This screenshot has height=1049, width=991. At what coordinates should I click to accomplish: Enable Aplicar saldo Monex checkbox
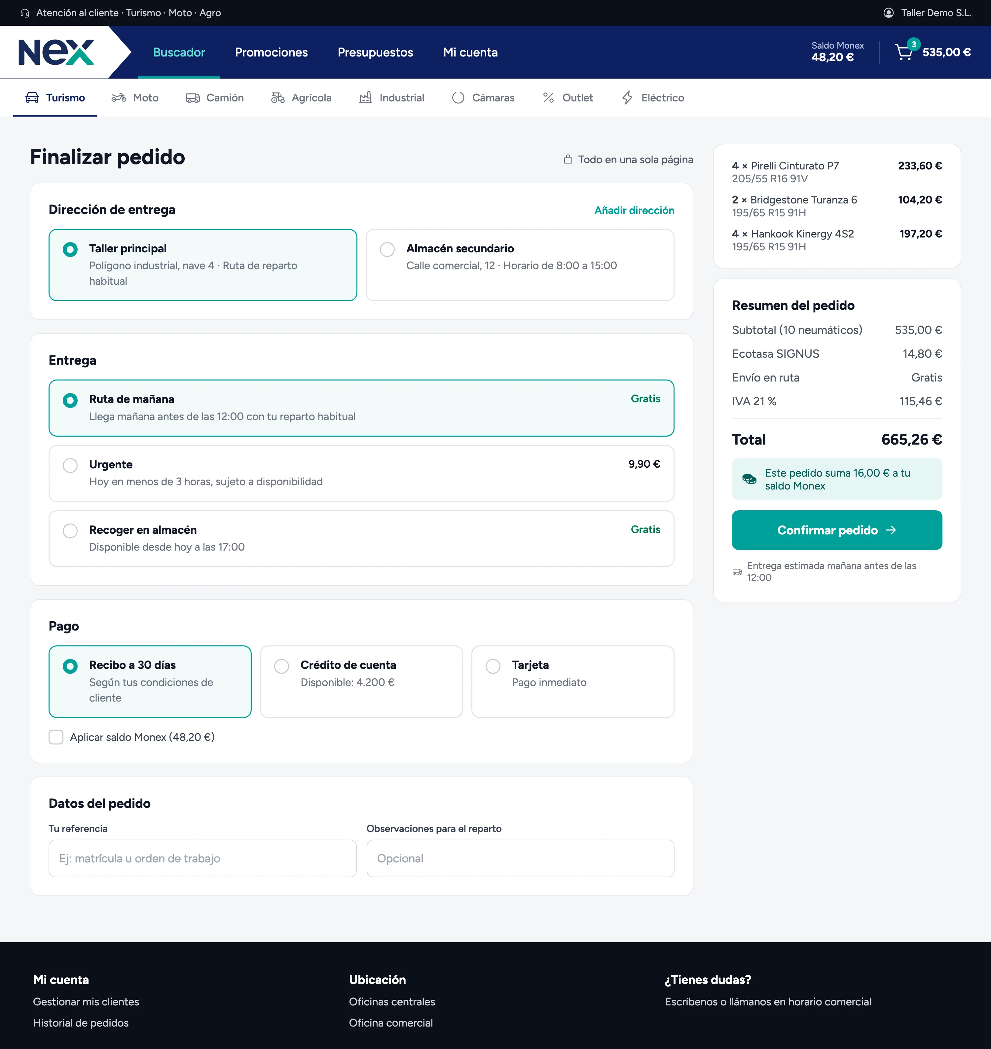(x=56, y=736)
